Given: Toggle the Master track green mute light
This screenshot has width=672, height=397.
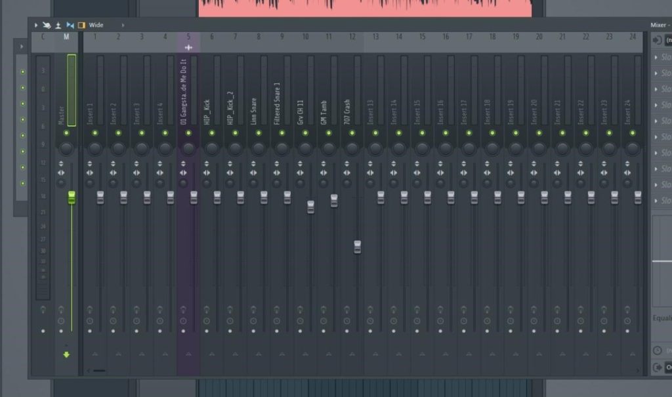Looking at the screenshot, I should click(66, 133).
